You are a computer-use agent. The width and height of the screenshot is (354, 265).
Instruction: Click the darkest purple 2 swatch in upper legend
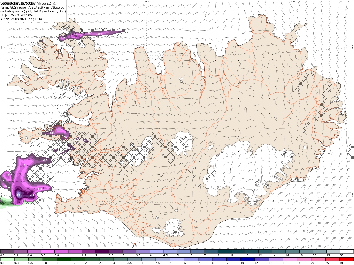point(102,251)
